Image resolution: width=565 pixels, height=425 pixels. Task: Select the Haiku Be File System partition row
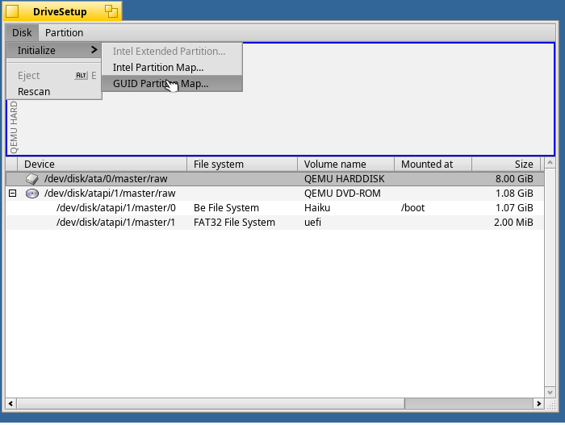[242, 208]
